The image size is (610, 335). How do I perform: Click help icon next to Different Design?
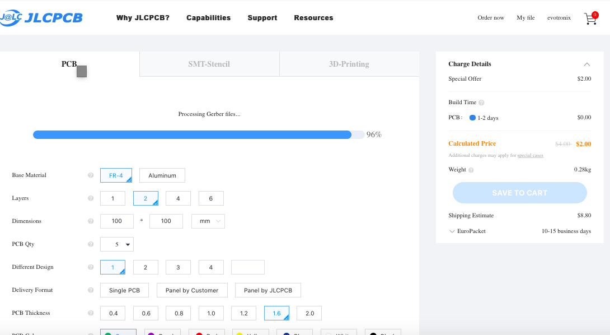click(91, 267)
